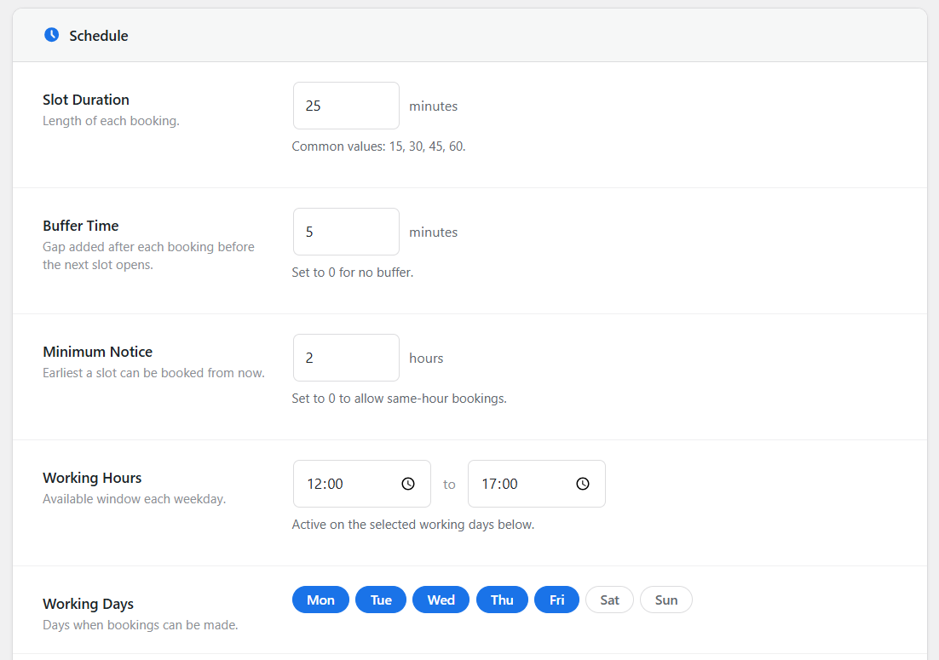The width and height of the screenshot is (939, 660).
Task: Click the Slot Duration label
Action: click(86, 100)
